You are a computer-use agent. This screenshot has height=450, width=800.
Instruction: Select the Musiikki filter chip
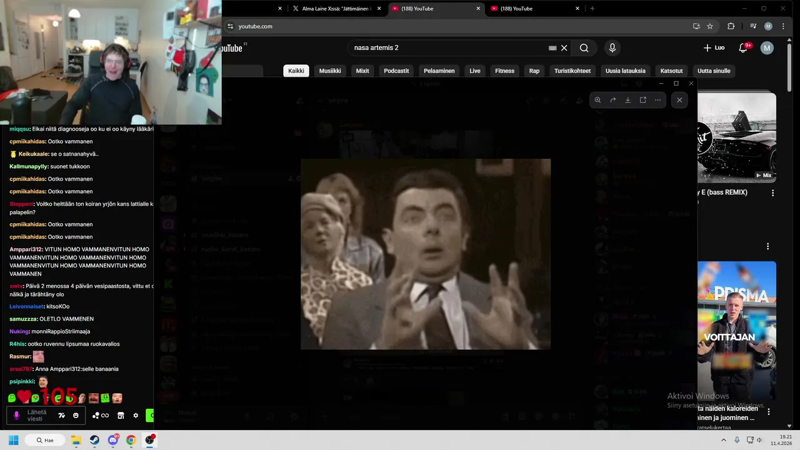tap(330, 71)
